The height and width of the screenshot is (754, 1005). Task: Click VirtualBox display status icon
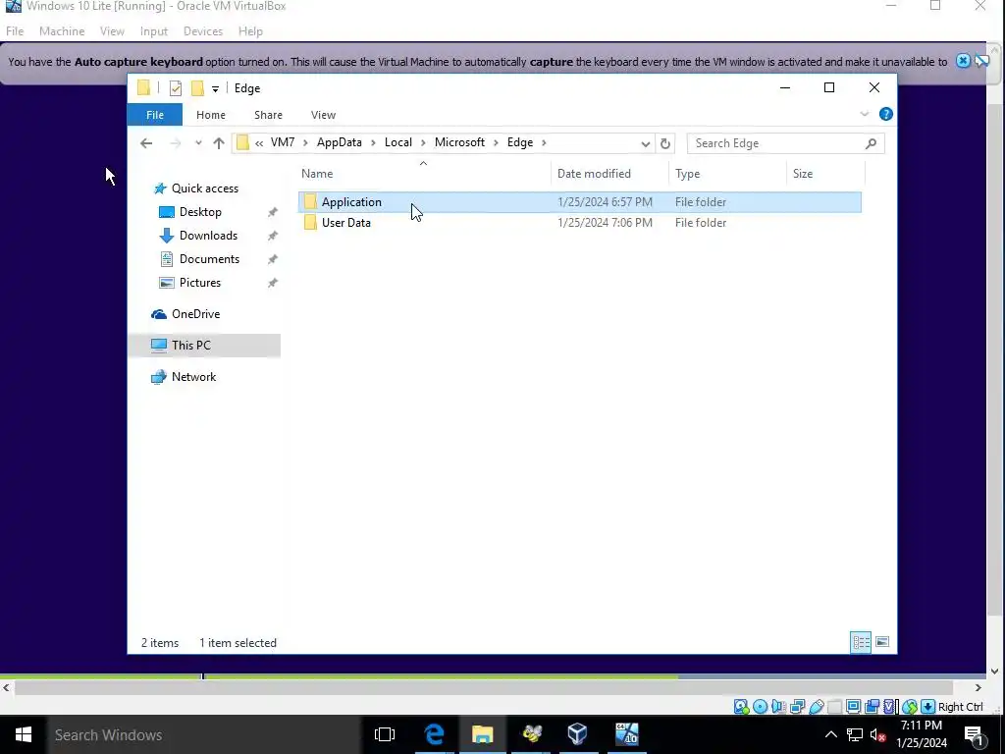[x=853, y=707]
